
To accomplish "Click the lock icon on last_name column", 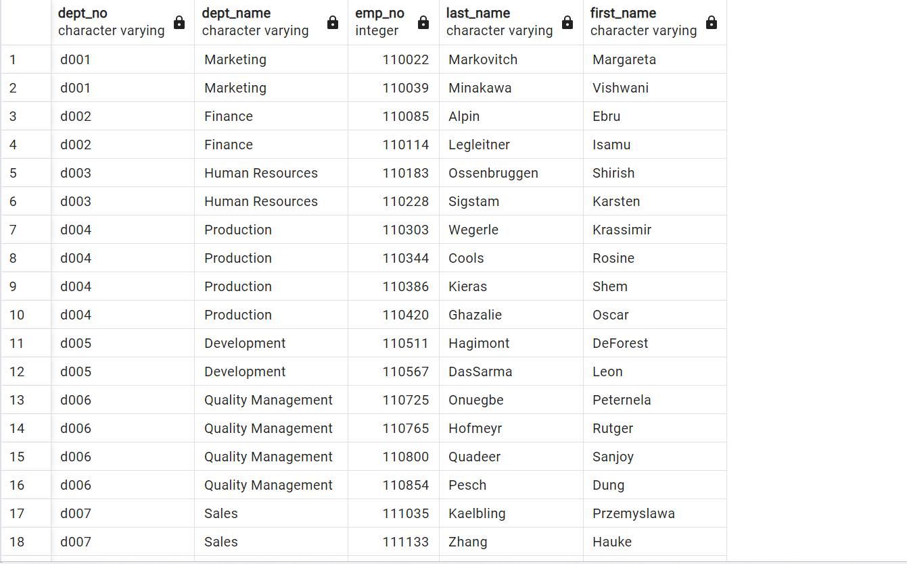I will 565,22.
